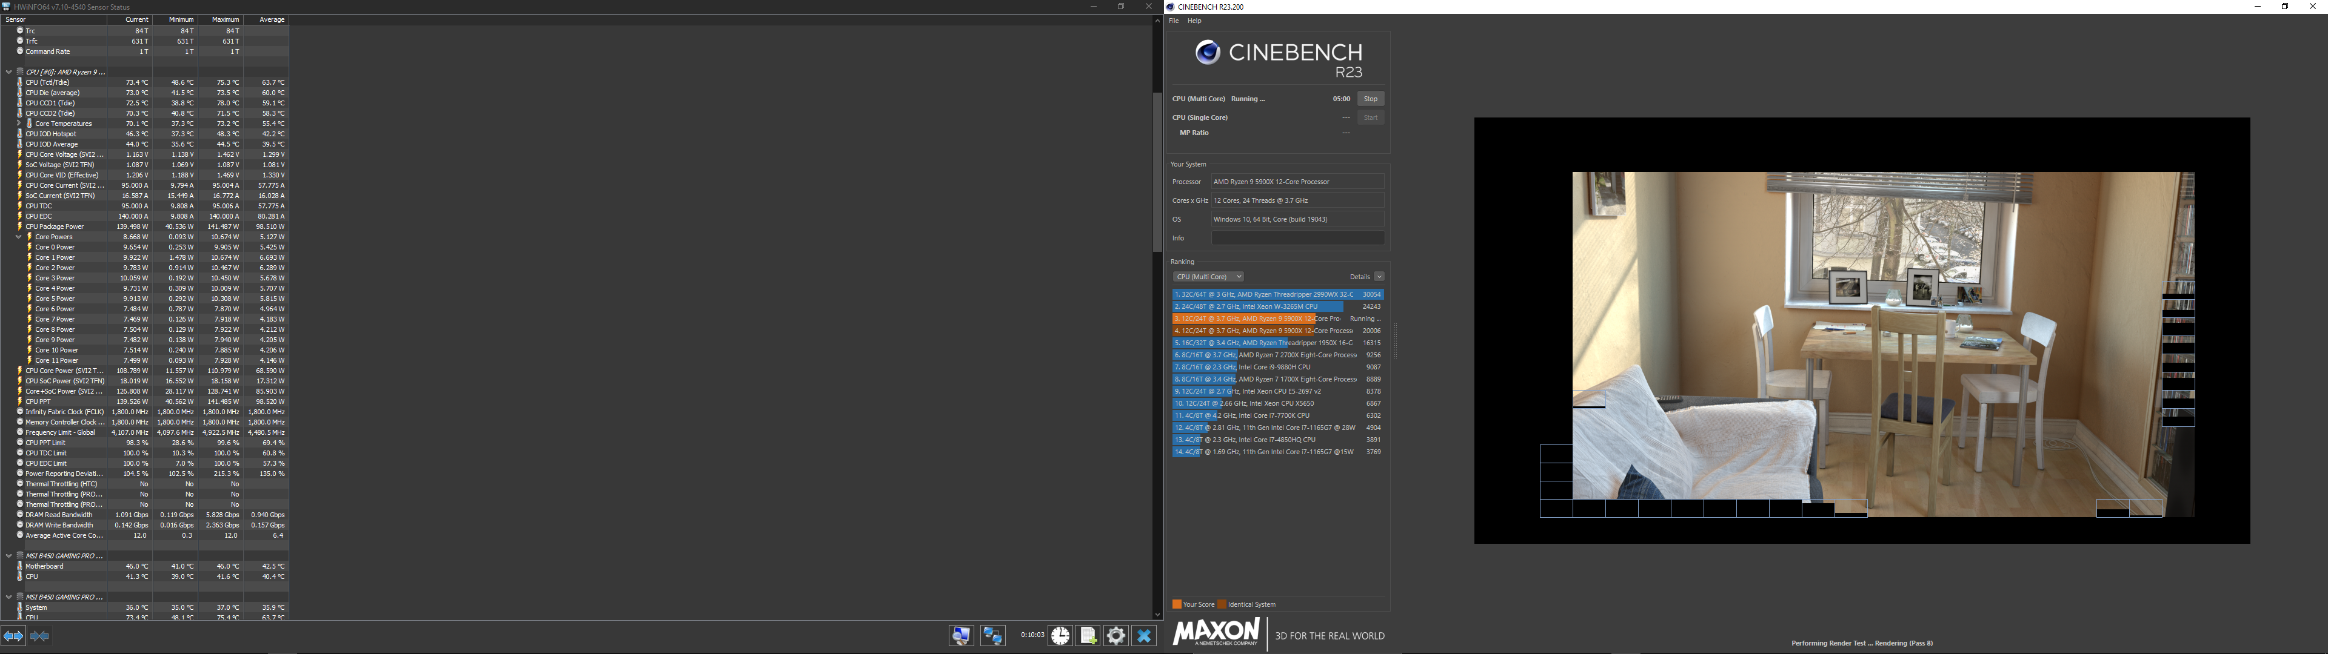
Task: Open the Cinebench Help menu
Action: (1194, 21)
